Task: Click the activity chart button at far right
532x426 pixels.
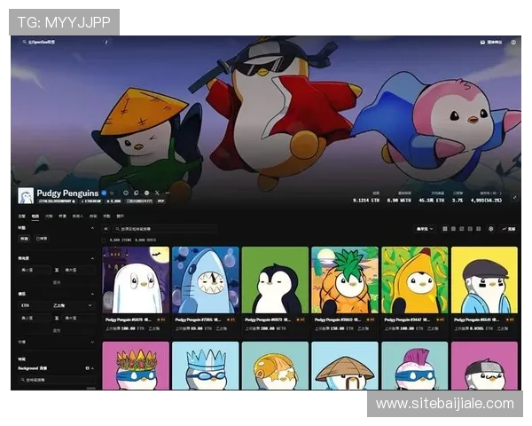Action: pos(510,229)
